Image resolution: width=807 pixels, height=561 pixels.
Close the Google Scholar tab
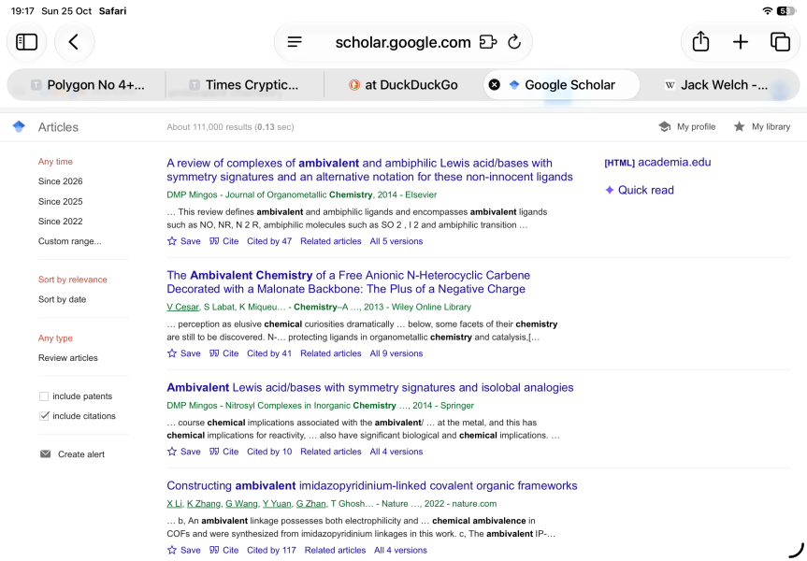click(494, 85)
